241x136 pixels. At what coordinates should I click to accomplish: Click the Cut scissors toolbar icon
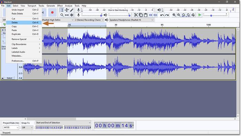tap(136, 15)
